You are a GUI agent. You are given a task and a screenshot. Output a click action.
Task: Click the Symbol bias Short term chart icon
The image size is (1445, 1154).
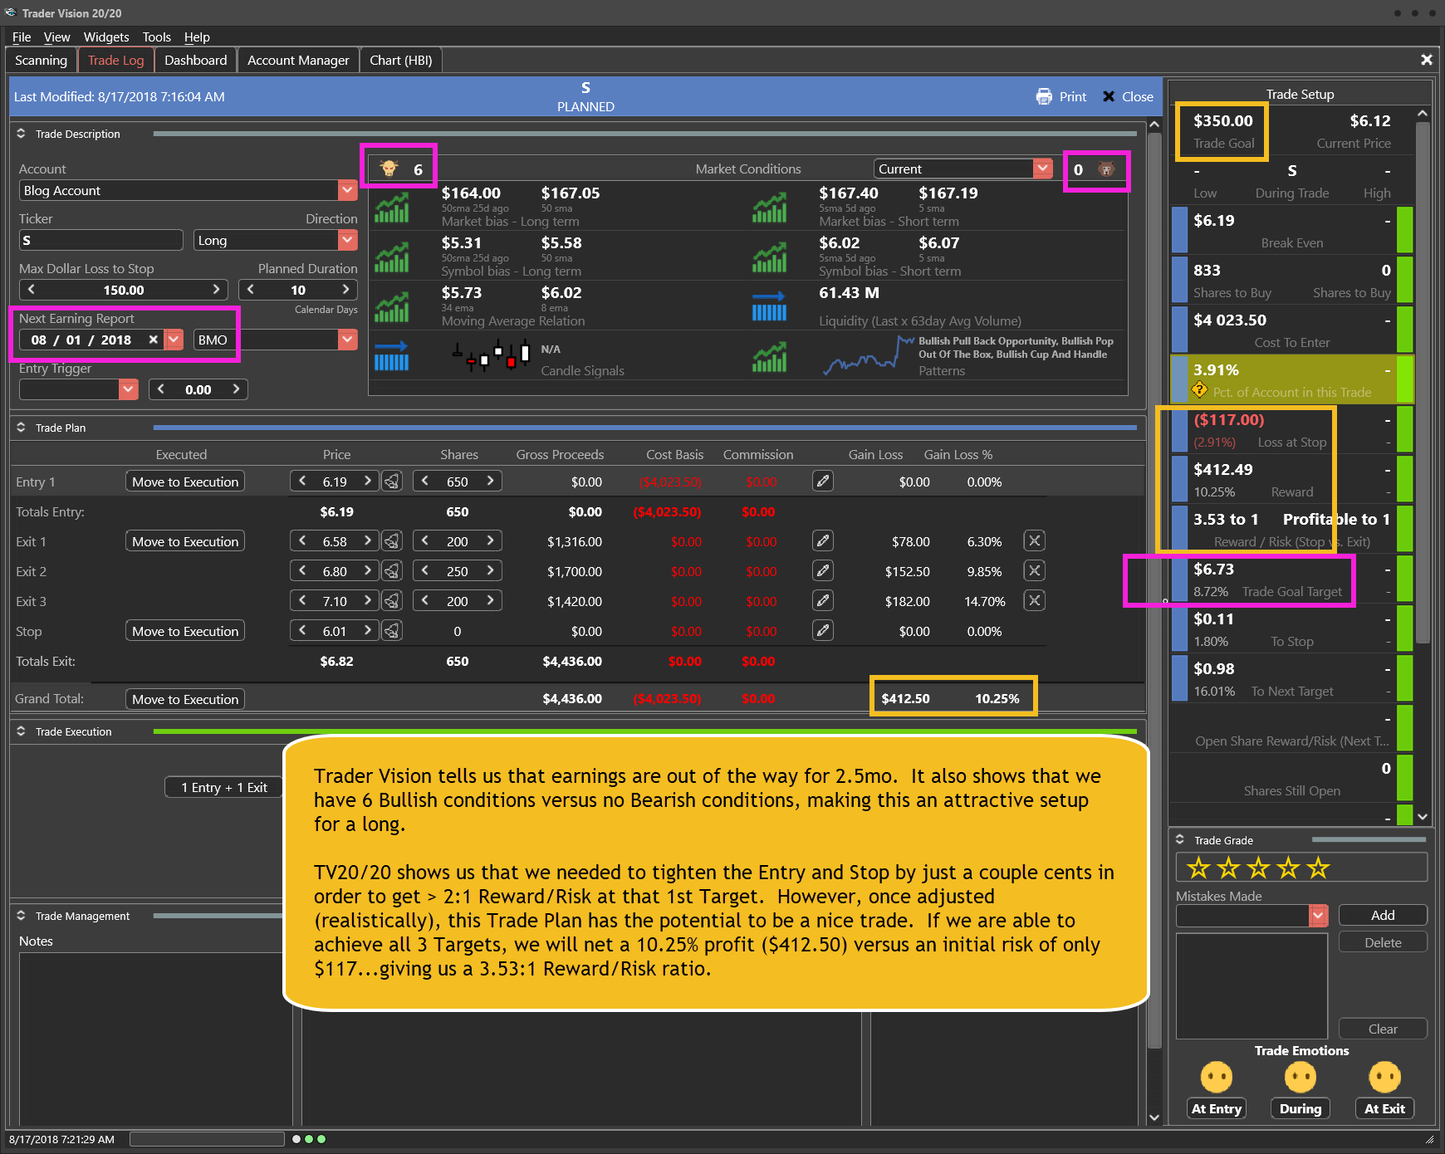[x=769, y=257]
